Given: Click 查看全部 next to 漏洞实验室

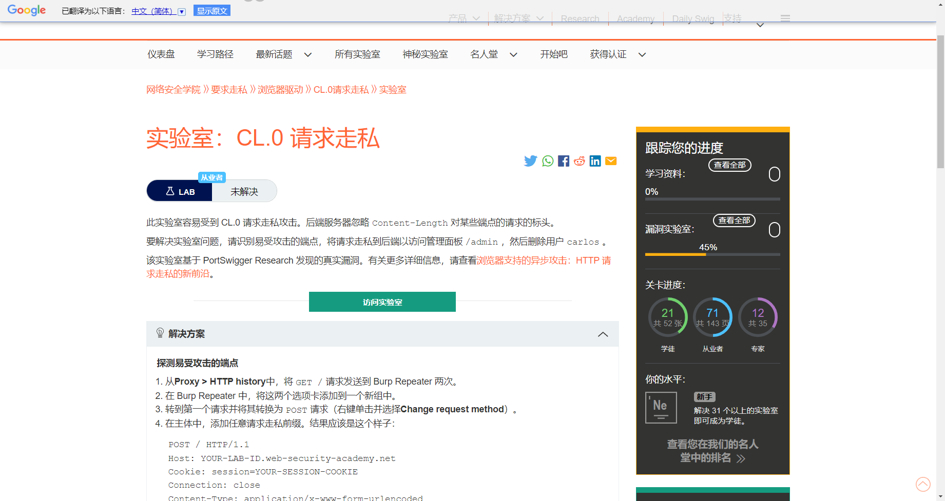Looking at the screenshot, I should (734, 220).
